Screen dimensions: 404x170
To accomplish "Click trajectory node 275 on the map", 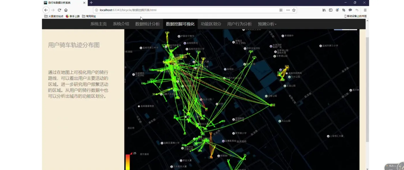I will 254,57.
